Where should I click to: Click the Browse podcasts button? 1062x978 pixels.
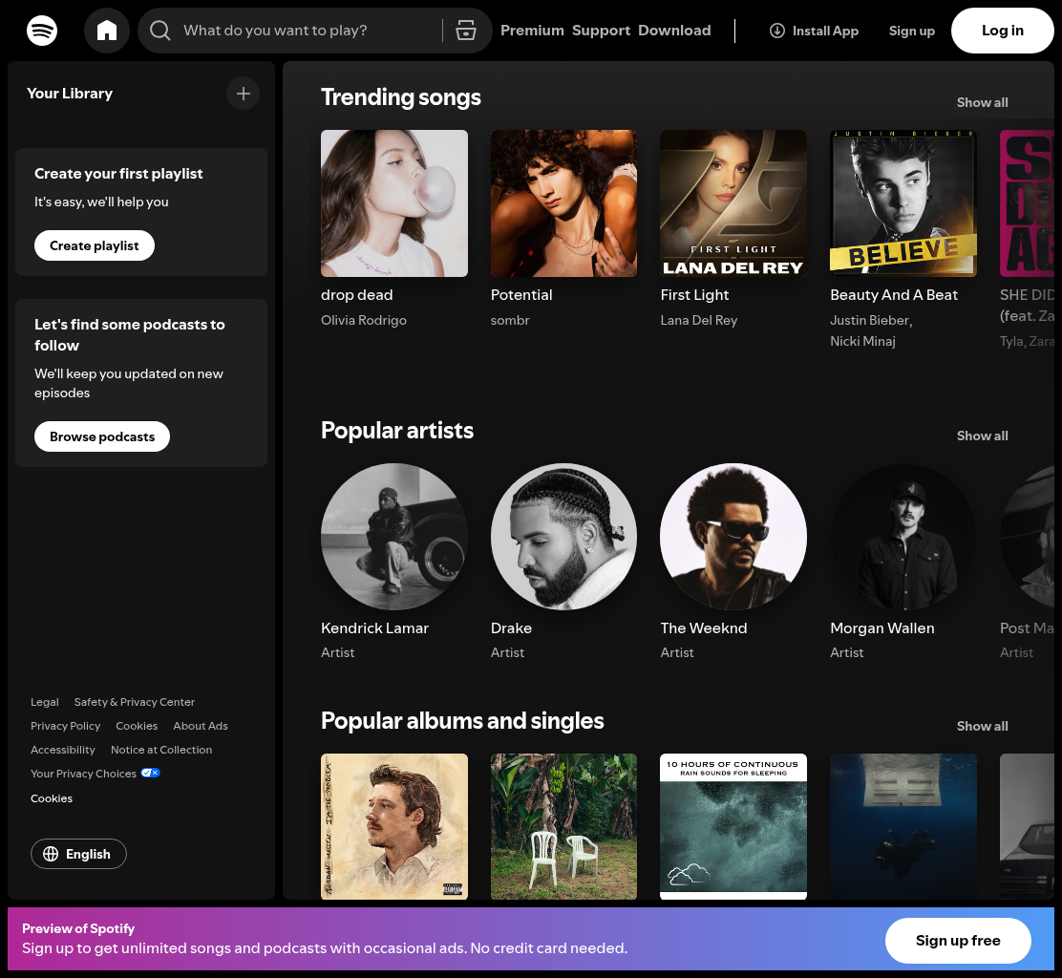[x=101, y=436]
